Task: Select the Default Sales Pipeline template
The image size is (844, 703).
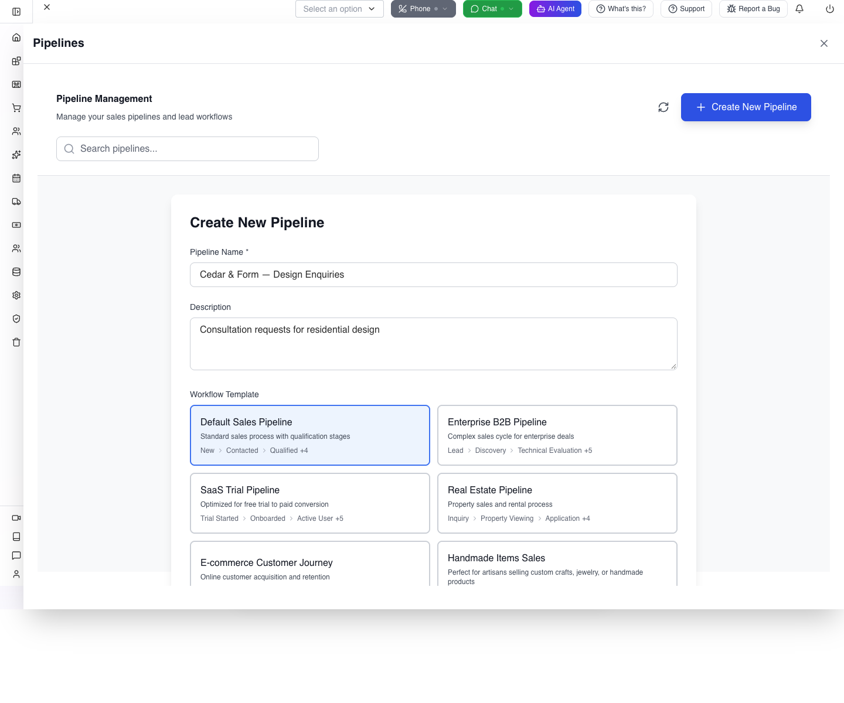Action: pyautogui.click(x=310, y=435)
